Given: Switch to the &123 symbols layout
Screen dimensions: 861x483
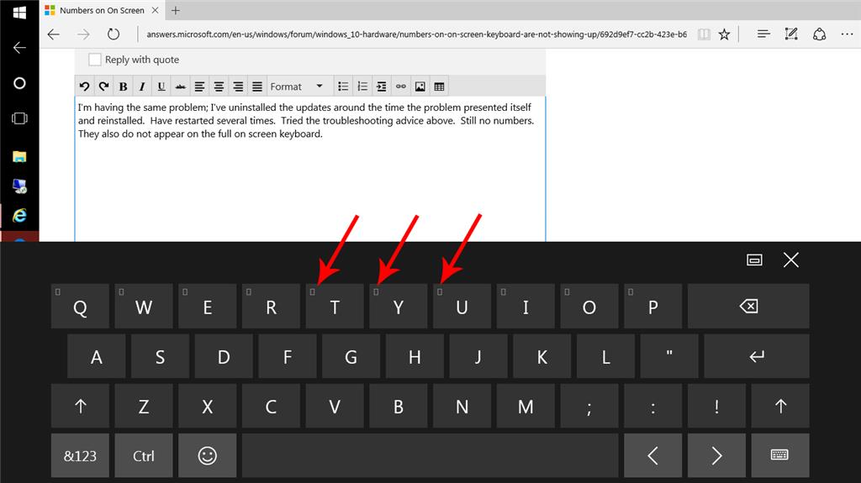Looking at the screenshot, I should 80,455.
